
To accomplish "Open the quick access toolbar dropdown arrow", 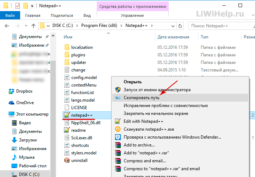I will (x=32, y=6).
